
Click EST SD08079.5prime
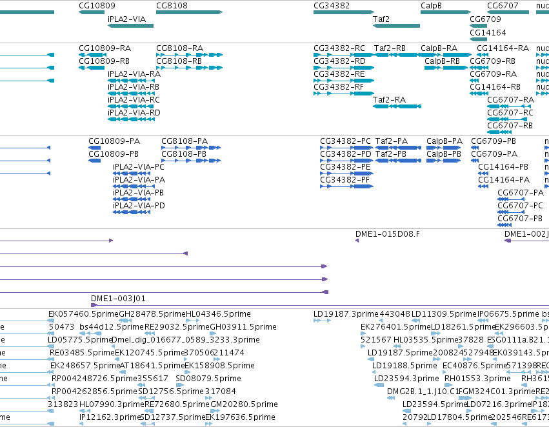tap(181, 385)
